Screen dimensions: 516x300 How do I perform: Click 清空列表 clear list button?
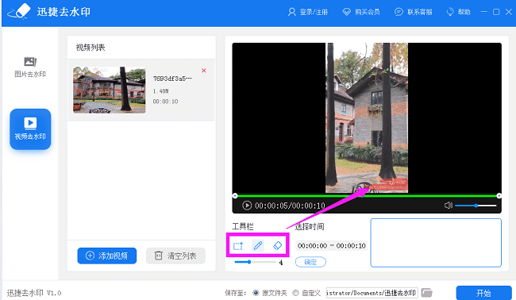pyautogui.click(x=175, y=256)
